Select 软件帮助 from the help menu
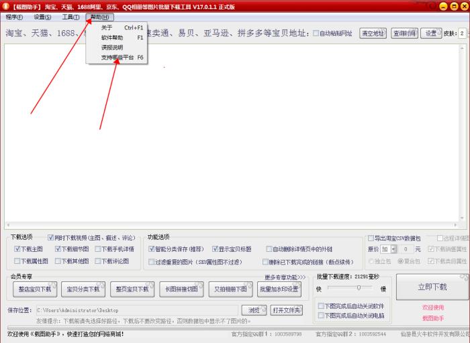The height and width of the screenshot is (343, 470). [x=111, y=38]
